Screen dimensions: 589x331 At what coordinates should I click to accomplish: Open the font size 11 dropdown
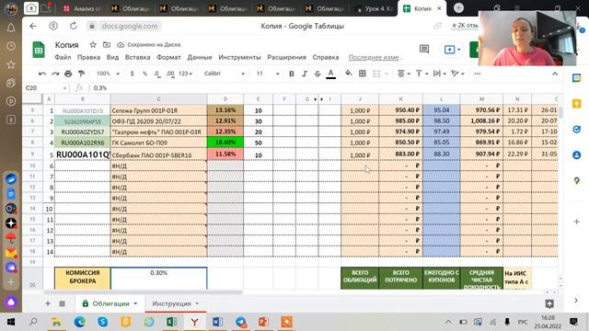pyautogui.click(x=268, y=74)
